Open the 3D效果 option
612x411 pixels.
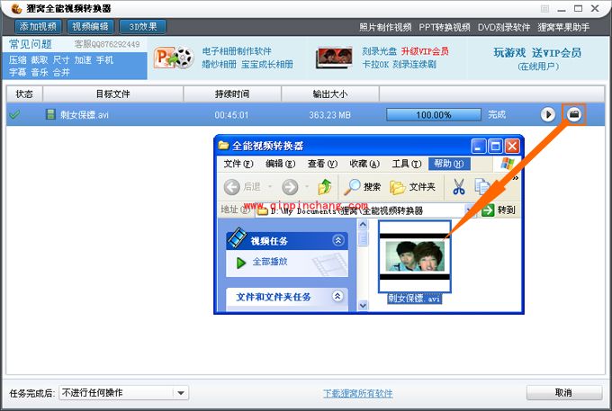tap(143, 26)
